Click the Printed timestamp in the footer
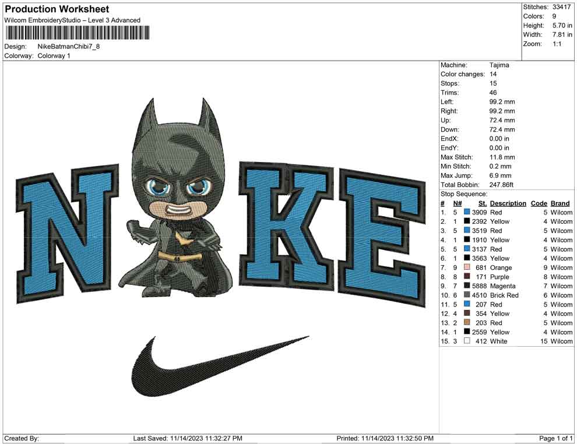This screenshot has width=577, height=444. click(385, 438)
